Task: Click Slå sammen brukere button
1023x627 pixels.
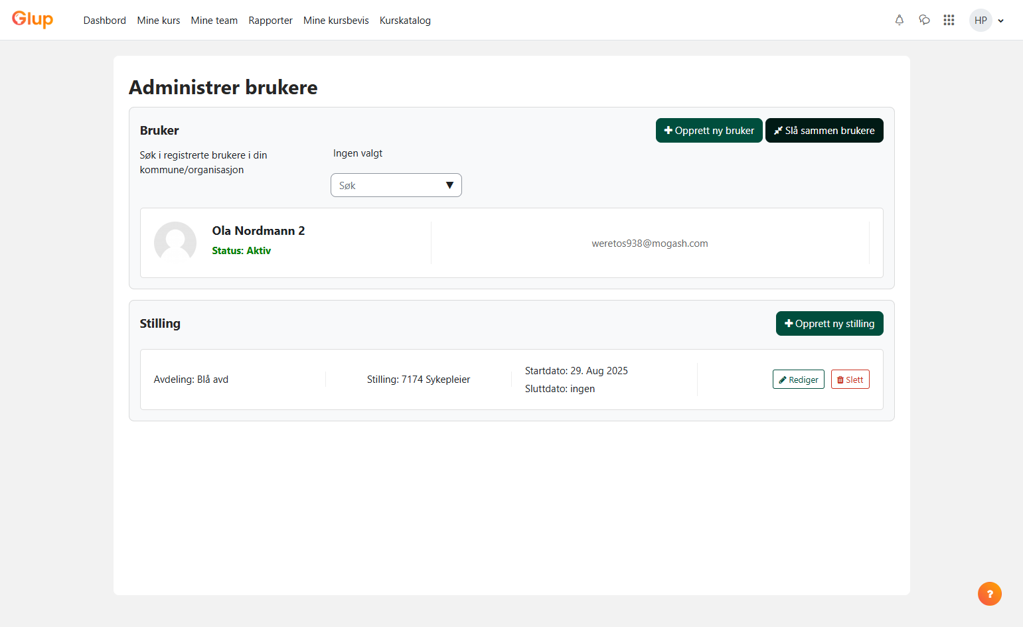Action: [x=825, y=131]
